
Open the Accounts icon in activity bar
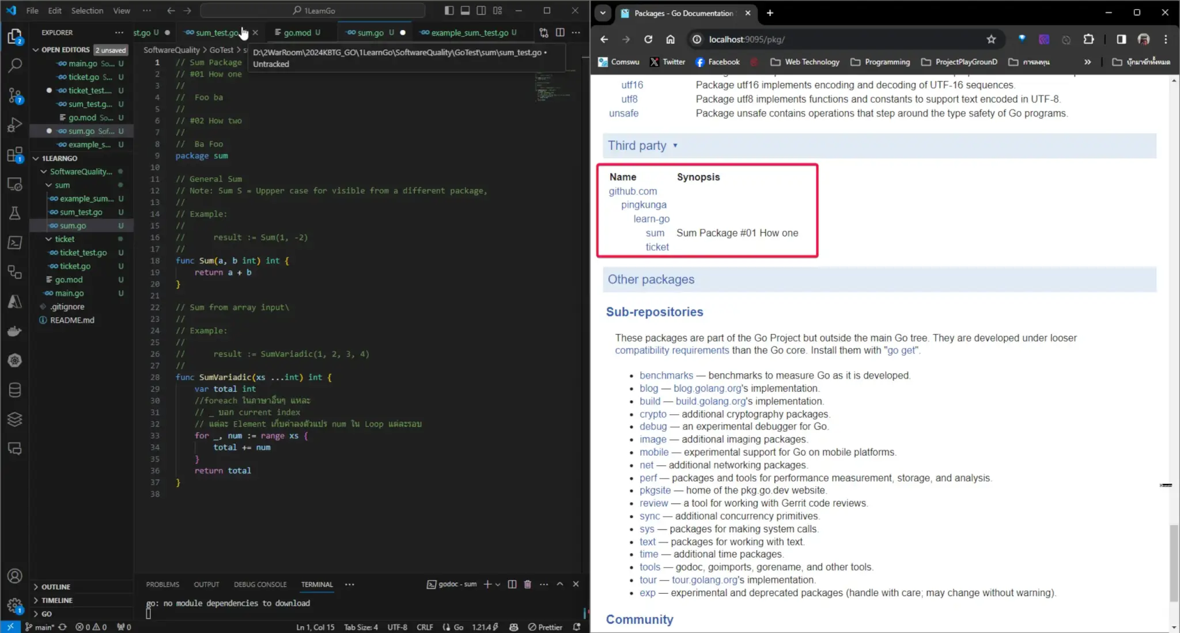[x=15, y=576]
